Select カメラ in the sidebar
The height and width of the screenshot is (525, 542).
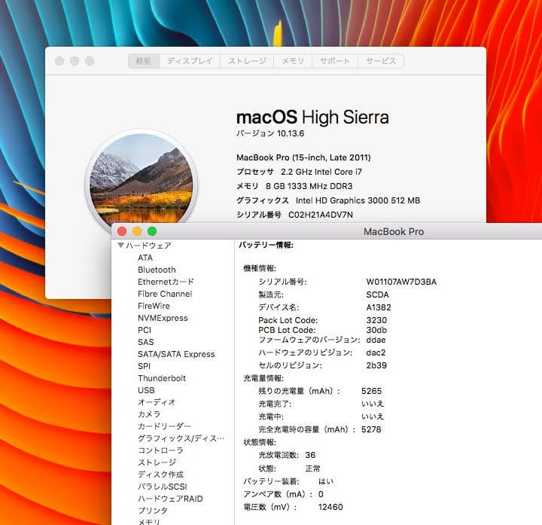[149, 414]
